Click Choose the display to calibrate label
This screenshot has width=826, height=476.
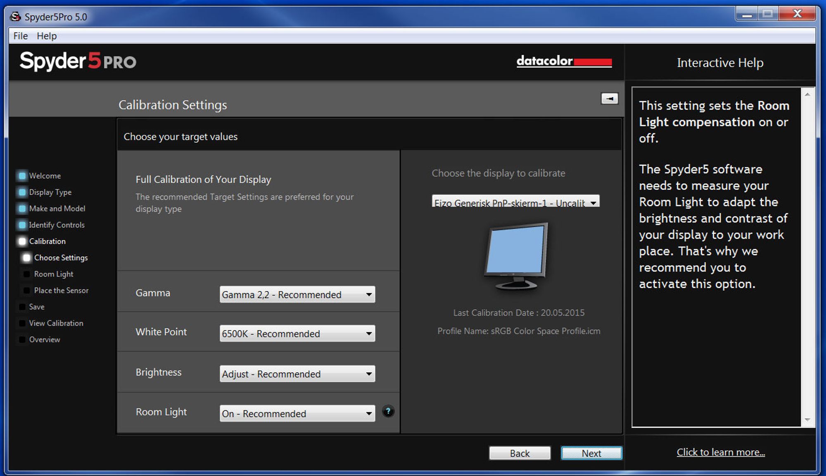(x=498, y=173)
